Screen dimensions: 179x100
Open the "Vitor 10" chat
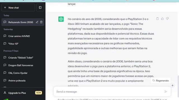pyautogui.click(x=23, y=44)
